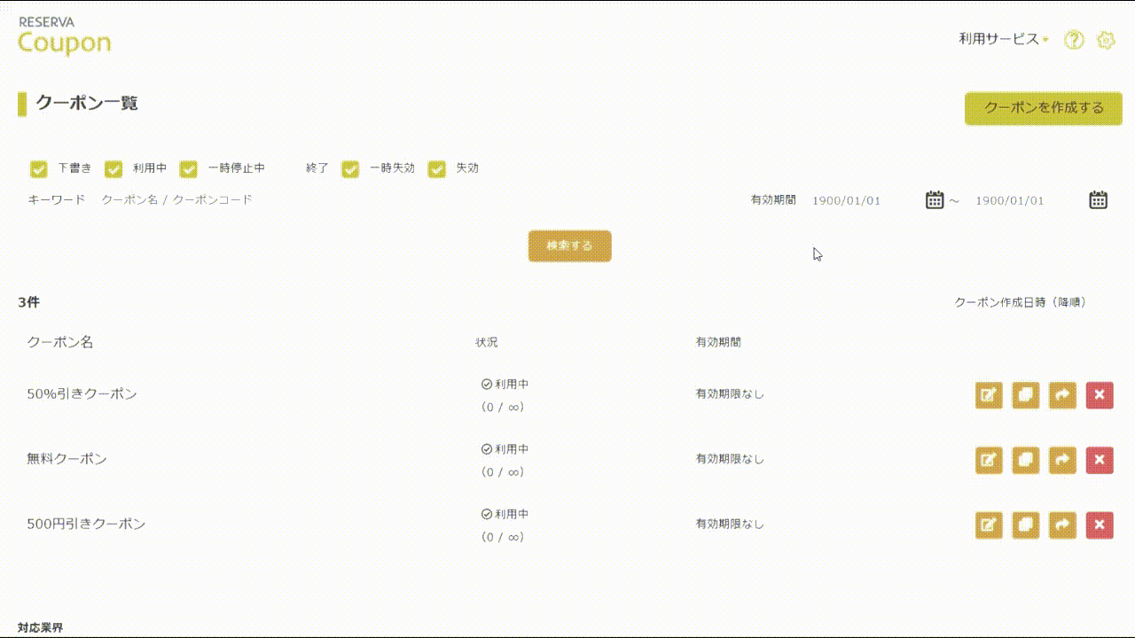Delete the 500円引きクーポン coupon
This screenshot has width=1135, height=638.
point(1100,525)
